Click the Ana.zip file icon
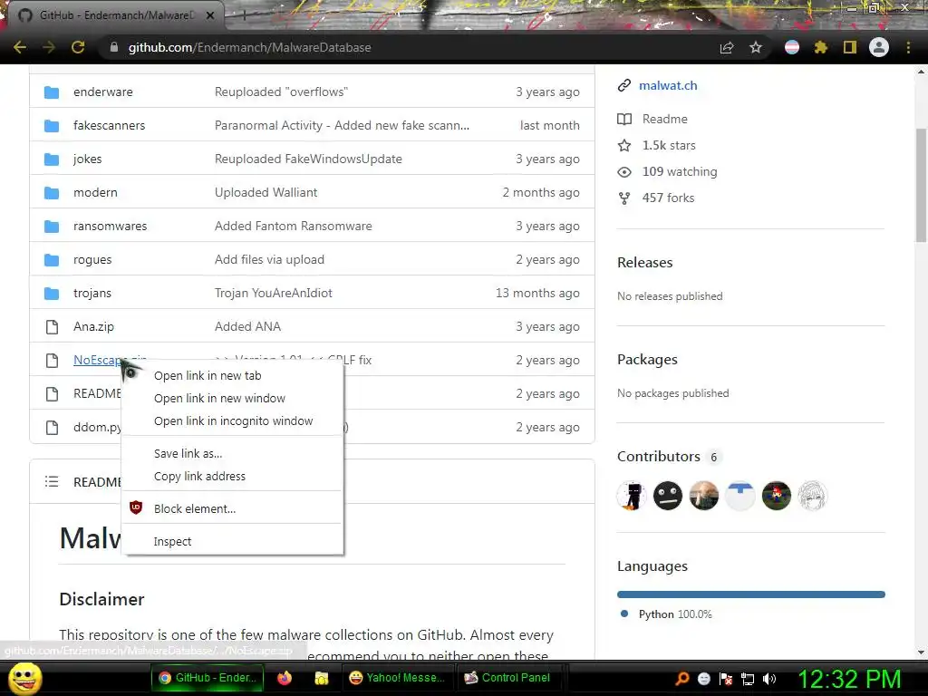This screenshot has height=696, width=928. pyautogui.click(x=52, y=326)
